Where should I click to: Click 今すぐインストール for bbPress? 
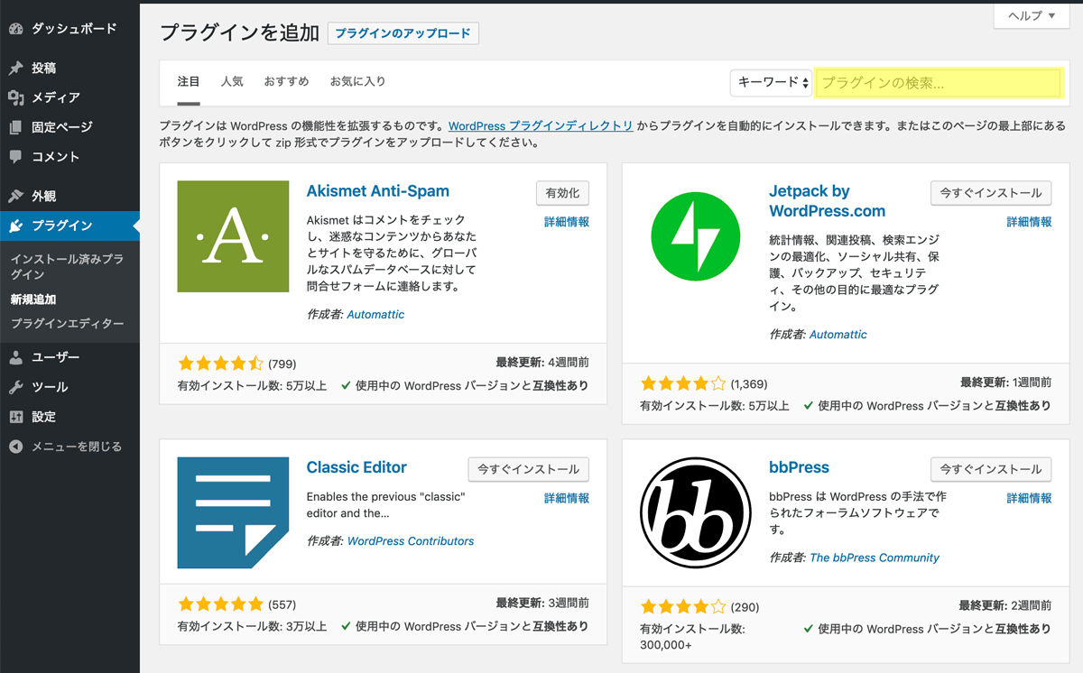pos(991,469)
